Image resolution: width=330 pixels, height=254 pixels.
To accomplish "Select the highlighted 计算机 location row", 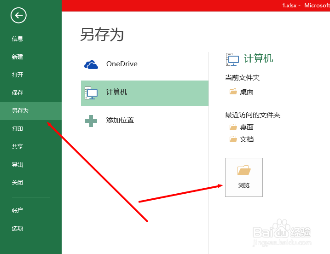I will click(x=145, y=93).
